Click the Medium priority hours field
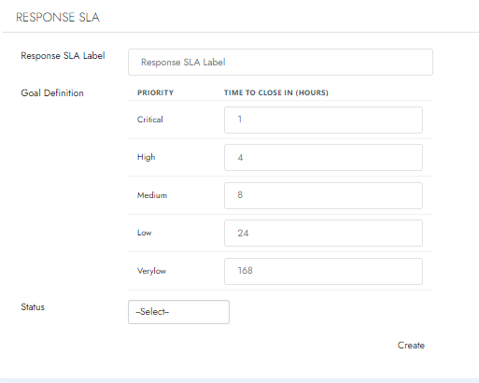 click(323, 195)
